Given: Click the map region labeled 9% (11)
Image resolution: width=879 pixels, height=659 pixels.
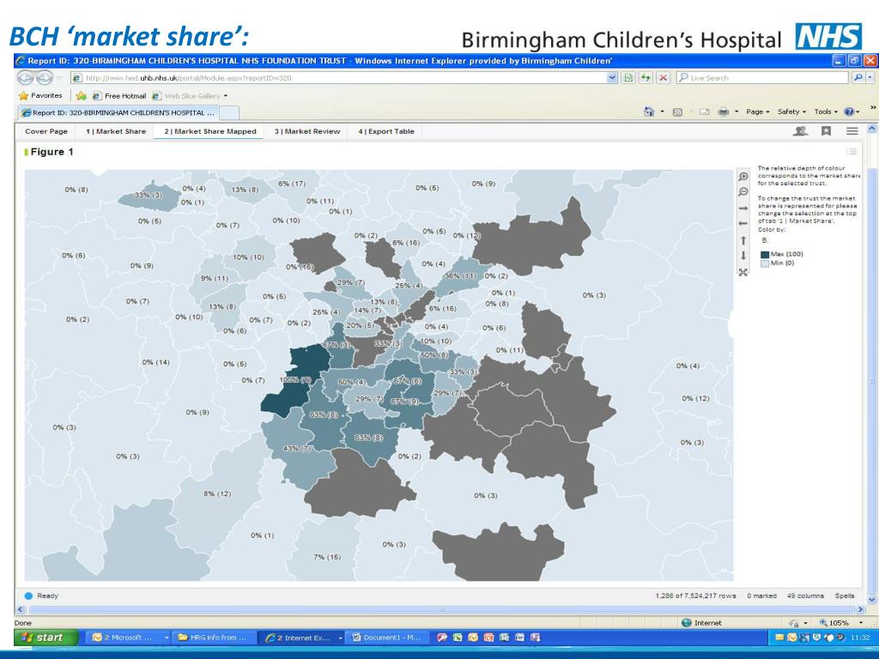Looking at the screenshot, I should point(215,279).
